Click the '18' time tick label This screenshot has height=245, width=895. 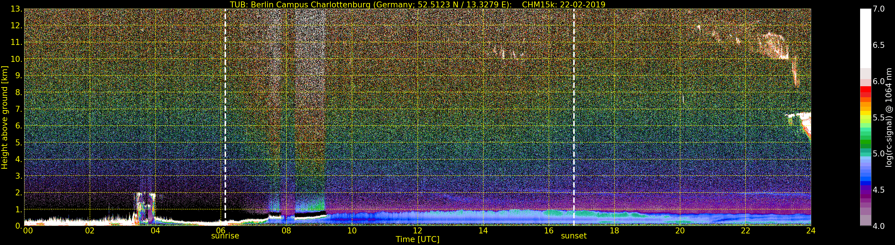[x=614, y=231]
